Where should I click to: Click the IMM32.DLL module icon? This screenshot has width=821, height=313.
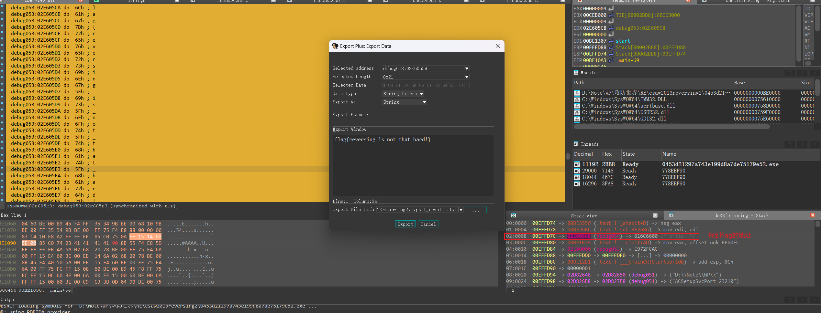pos(577,99)
